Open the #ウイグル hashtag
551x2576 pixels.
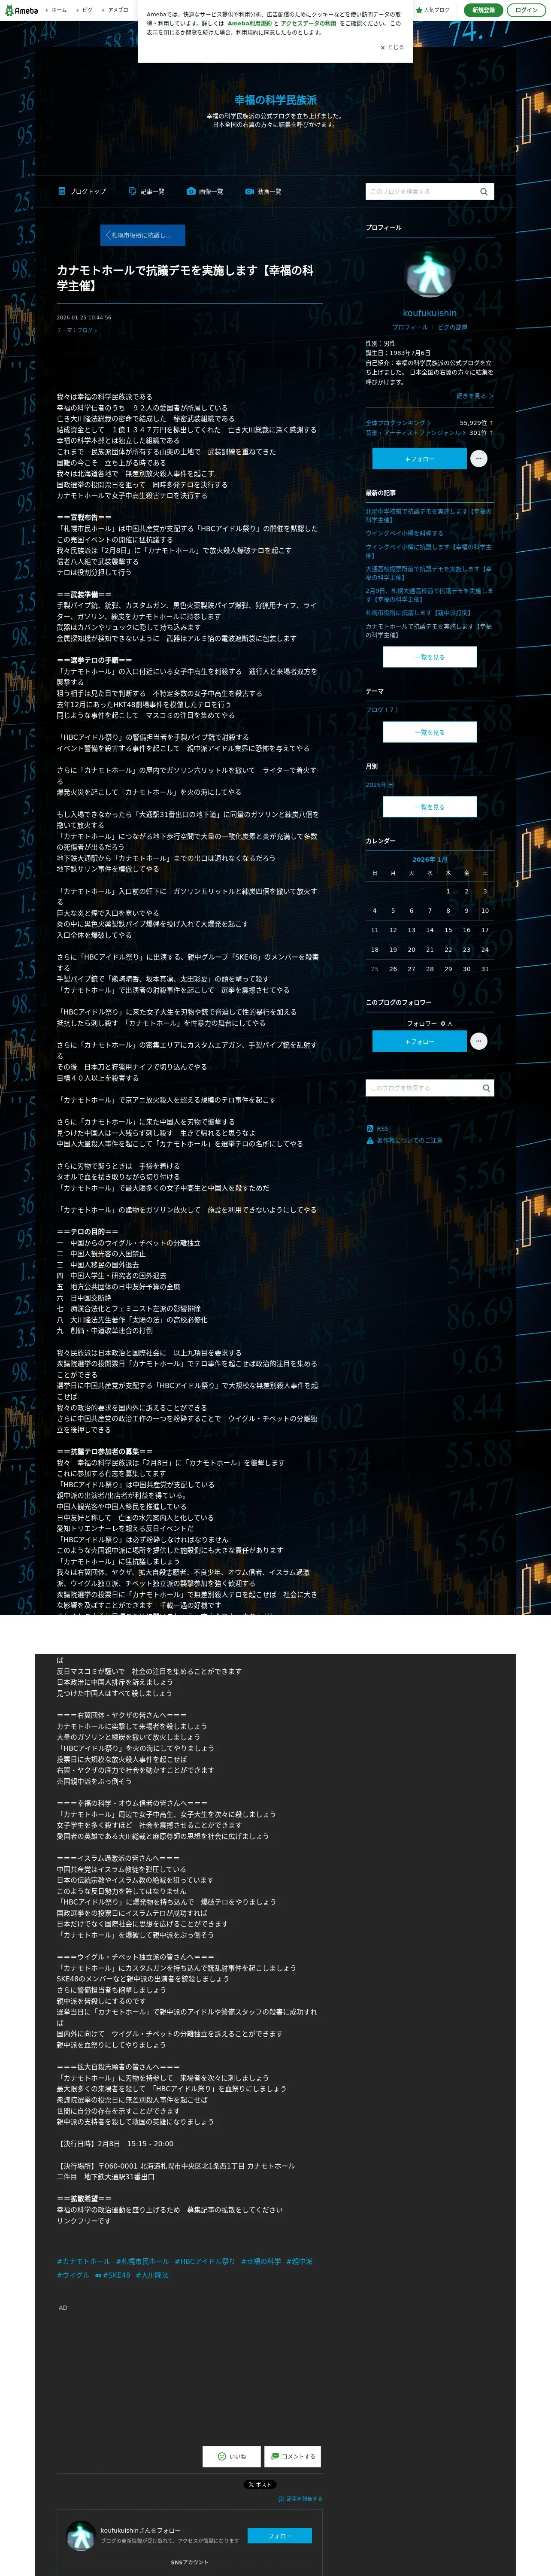coord(73,2275)
